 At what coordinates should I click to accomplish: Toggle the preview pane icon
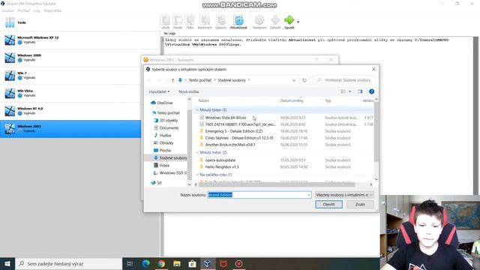click(x=360, y=91)
